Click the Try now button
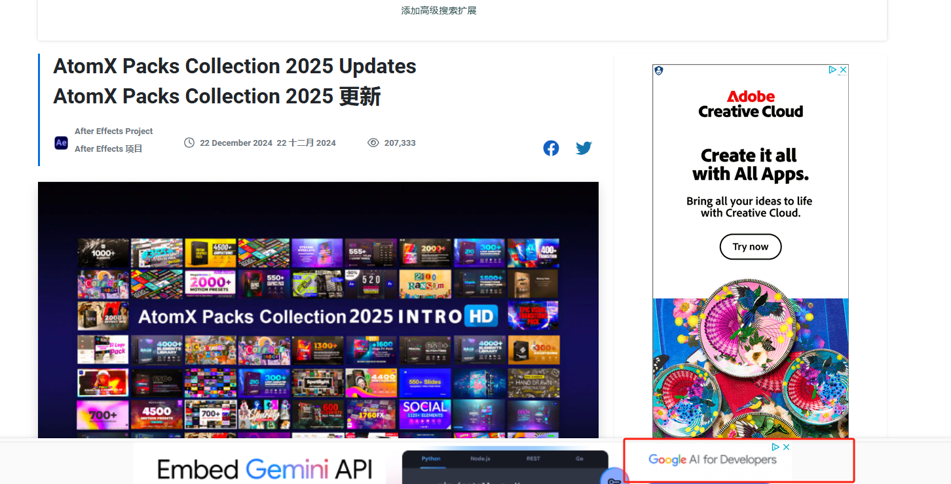 [x=751, y=247]
